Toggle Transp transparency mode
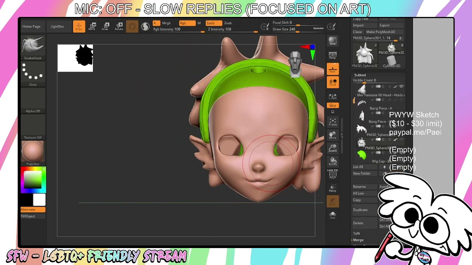Screen dimensions: 472x265 pos(333,188)
